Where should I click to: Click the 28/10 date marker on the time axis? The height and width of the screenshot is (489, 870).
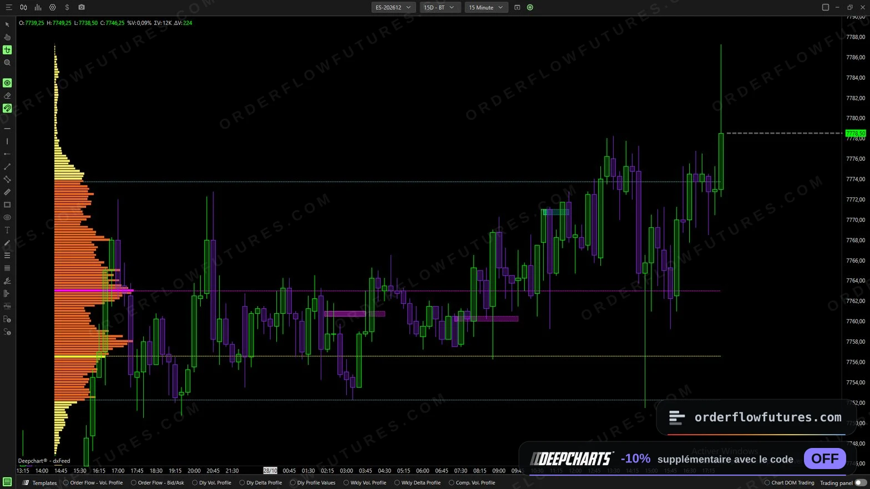pyautogui.click(x=270, y=471)
